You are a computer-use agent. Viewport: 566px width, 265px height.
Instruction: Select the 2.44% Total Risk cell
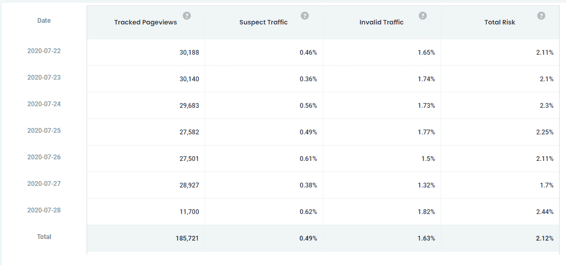click(x=544, y=212)
